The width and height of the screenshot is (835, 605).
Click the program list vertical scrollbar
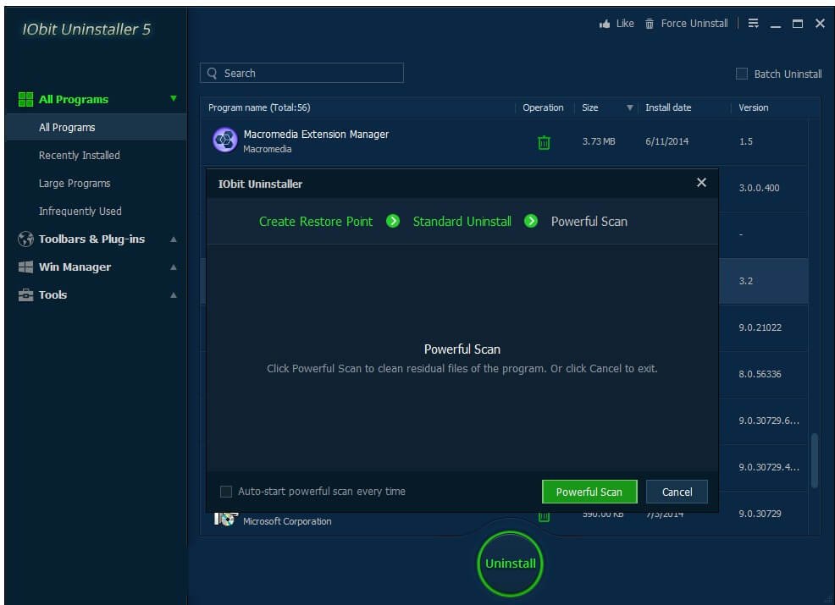814,460
